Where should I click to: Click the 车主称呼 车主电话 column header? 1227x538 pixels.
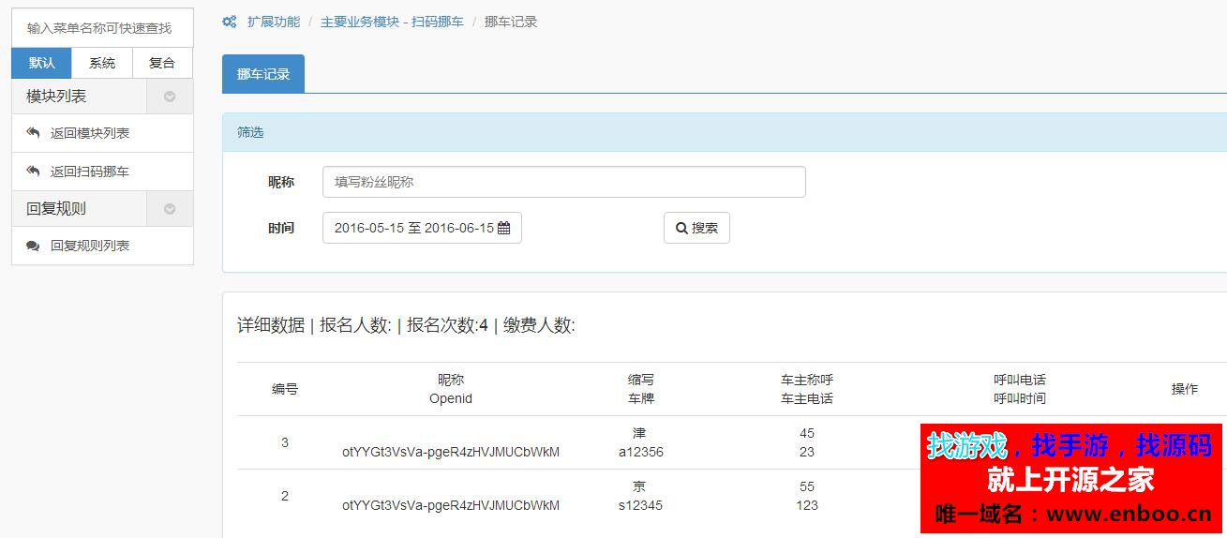pos(807,389)
